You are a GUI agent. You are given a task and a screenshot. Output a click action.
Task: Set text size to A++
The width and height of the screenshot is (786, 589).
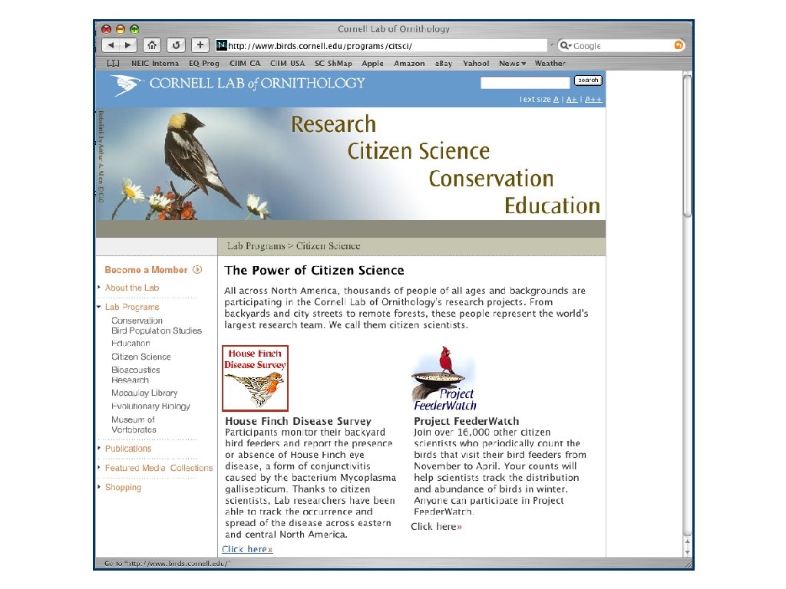593,99
